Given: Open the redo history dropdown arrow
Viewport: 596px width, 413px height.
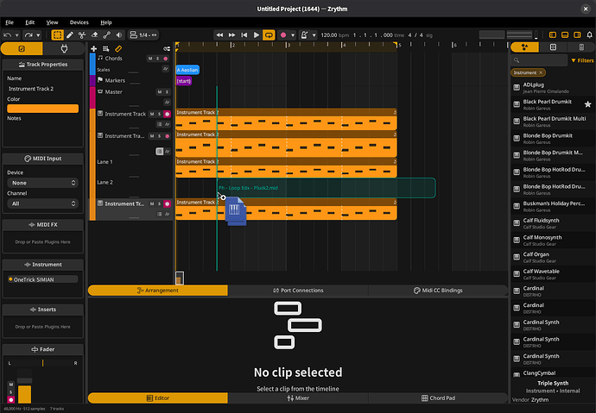Looking at the screenshot, I should click(38, 35).
